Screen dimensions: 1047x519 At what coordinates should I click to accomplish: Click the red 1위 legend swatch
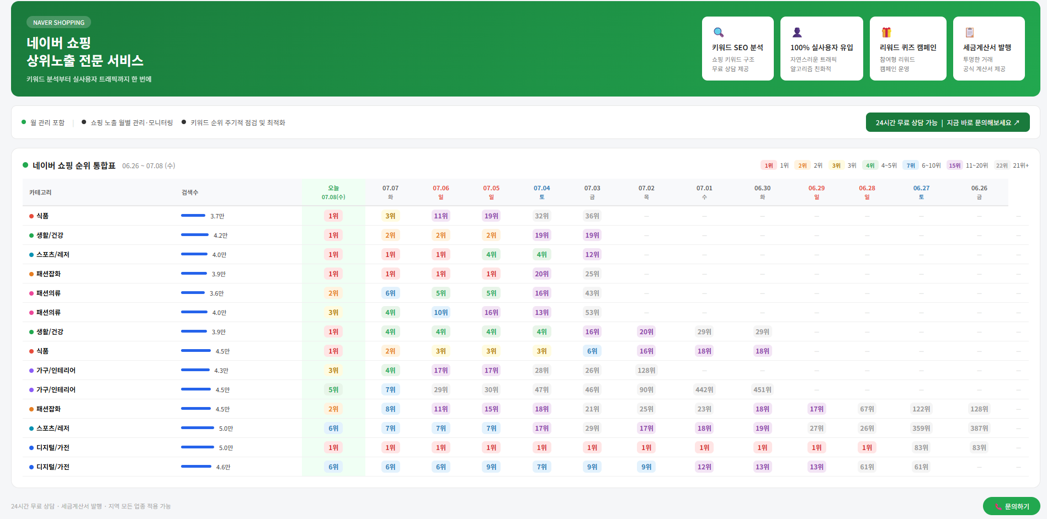click(x=768, y=165)
